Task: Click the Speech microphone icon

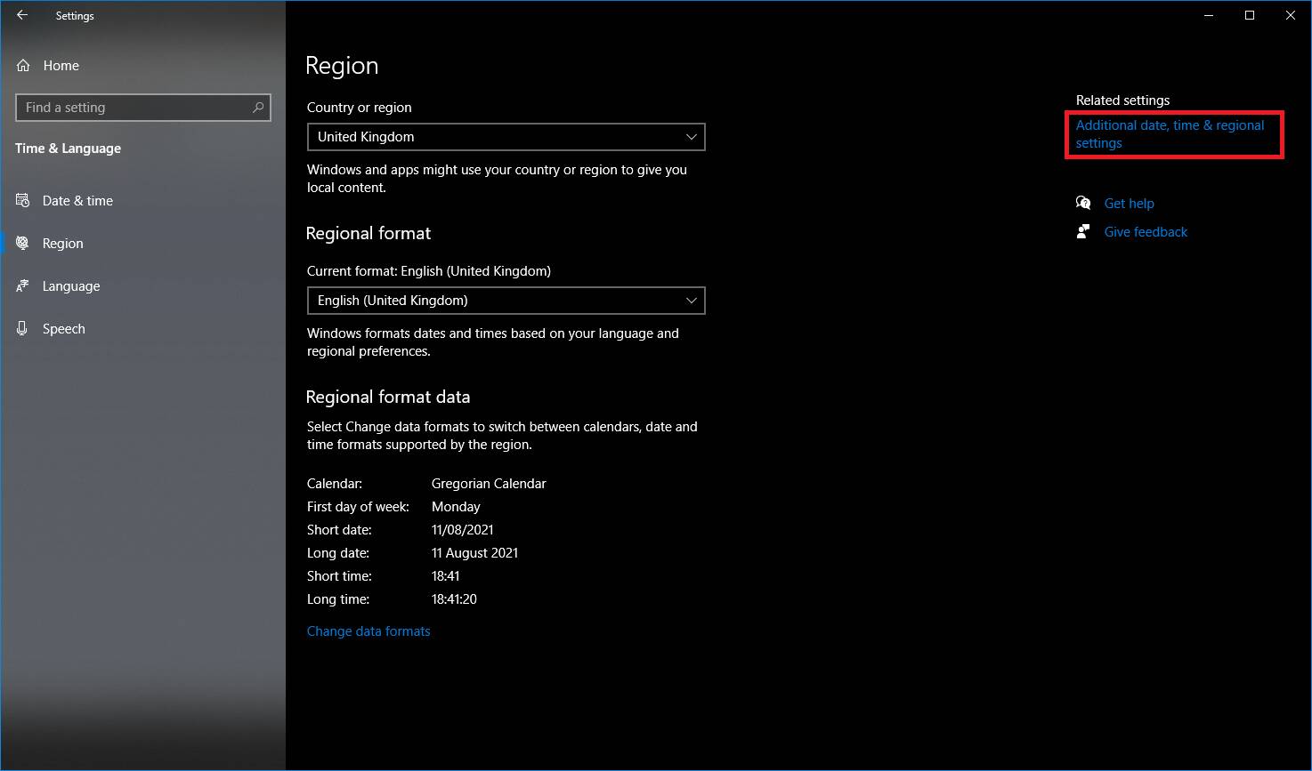Action: pos(23,329)
